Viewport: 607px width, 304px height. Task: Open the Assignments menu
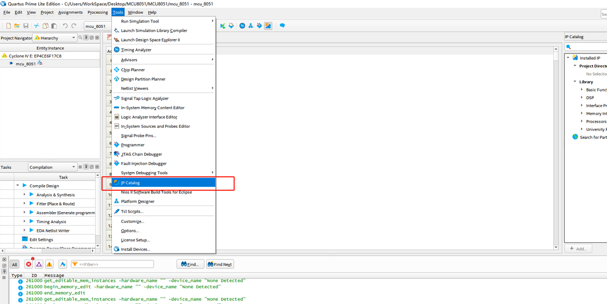click(70, 12)
